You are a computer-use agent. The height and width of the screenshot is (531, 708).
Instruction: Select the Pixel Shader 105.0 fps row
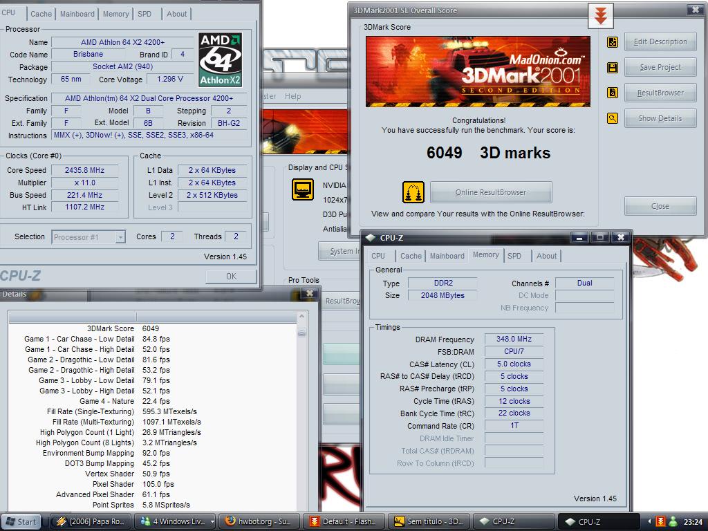[153, 485]
